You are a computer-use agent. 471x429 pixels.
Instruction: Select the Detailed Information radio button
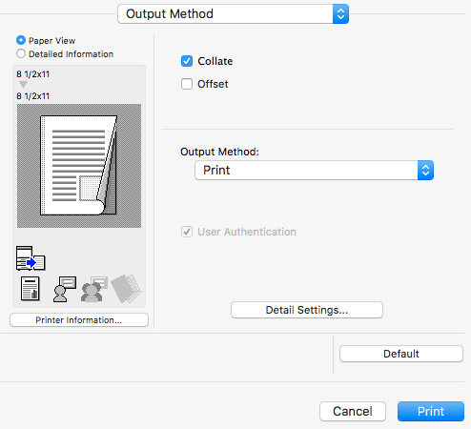click(x=21, y=53)
